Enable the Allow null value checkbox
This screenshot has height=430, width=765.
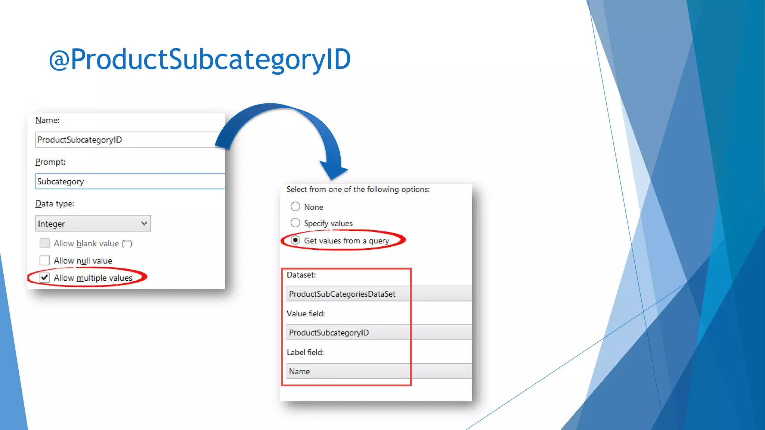(x=44, y=261)
